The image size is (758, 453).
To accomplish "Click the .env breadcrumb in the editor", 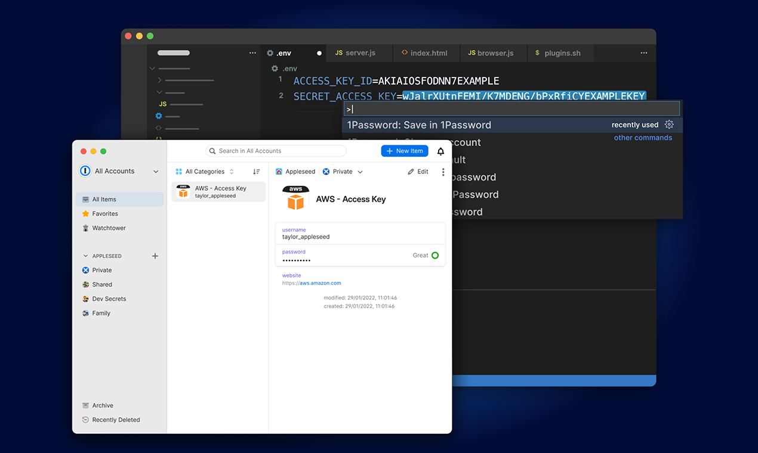I will point(284,69).
